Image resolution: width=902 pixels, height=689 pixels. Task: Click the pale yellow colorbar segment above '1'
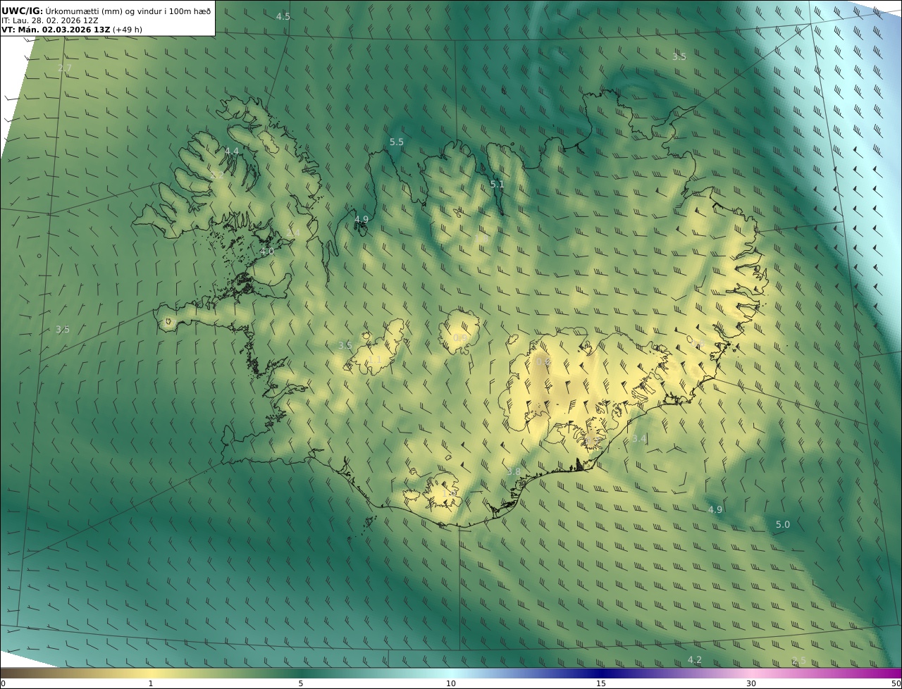click(x=151, y=673)
